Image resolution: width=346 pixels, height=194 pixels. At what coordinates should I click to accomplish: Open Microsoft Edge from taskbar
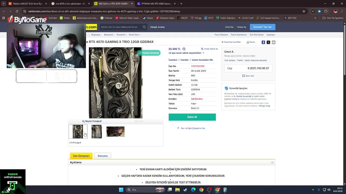click(193, 190)
